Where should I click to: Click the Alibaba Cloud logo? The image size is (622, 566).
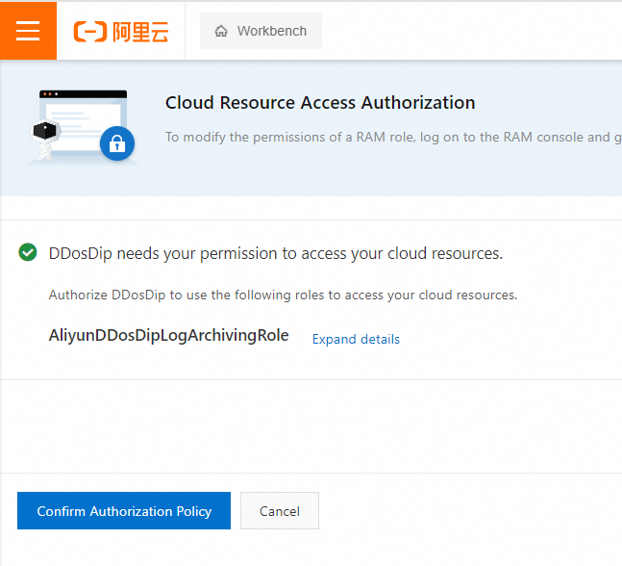pos(121,32)
